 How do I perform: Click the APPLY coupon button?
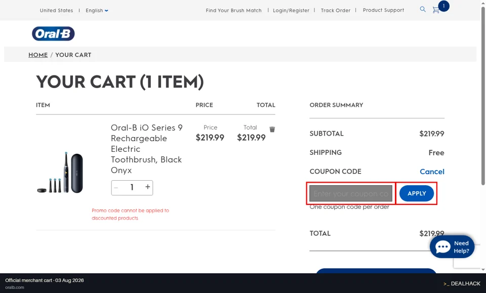[417, 193]
